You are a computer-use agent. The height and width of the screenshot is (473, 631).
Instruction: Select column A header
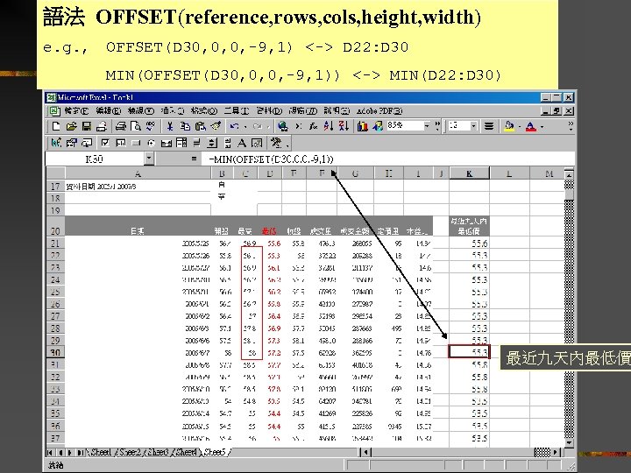[138, 173]
